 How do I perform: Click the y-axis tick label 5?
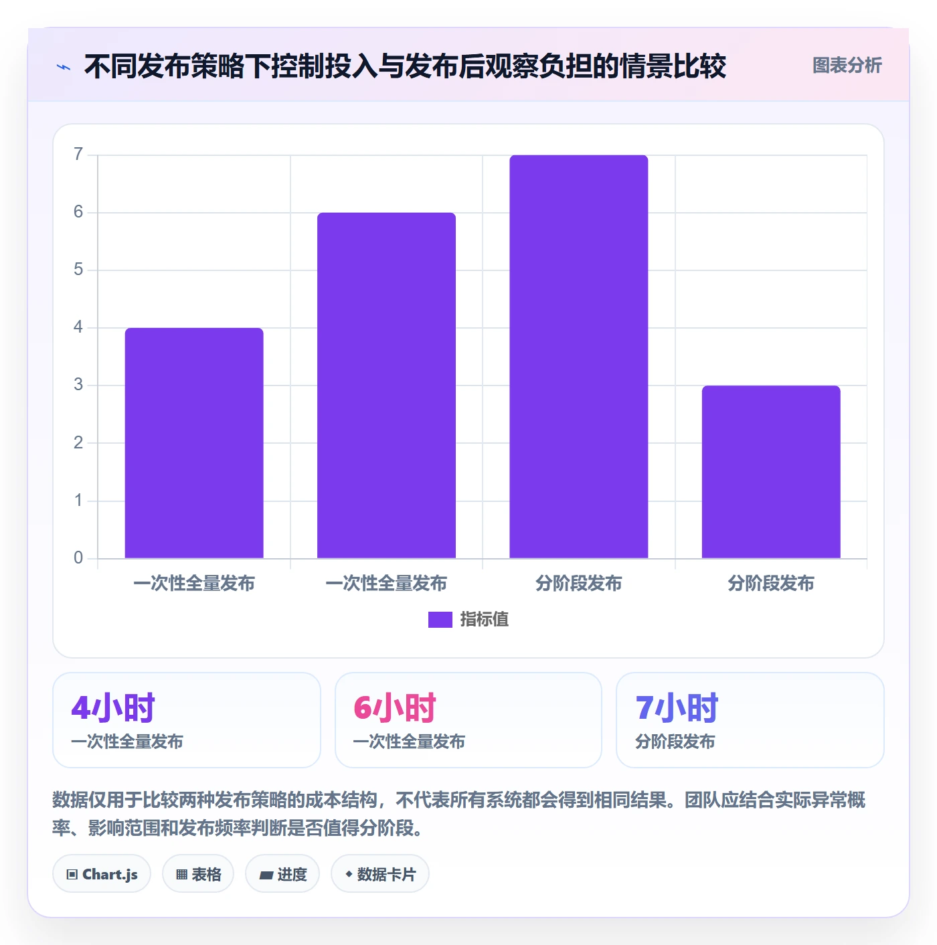point(78,270)
